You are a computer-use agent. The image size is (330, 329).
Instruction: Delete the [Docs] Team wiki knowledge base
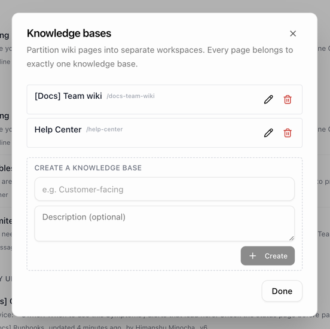[x=288, y=99]
